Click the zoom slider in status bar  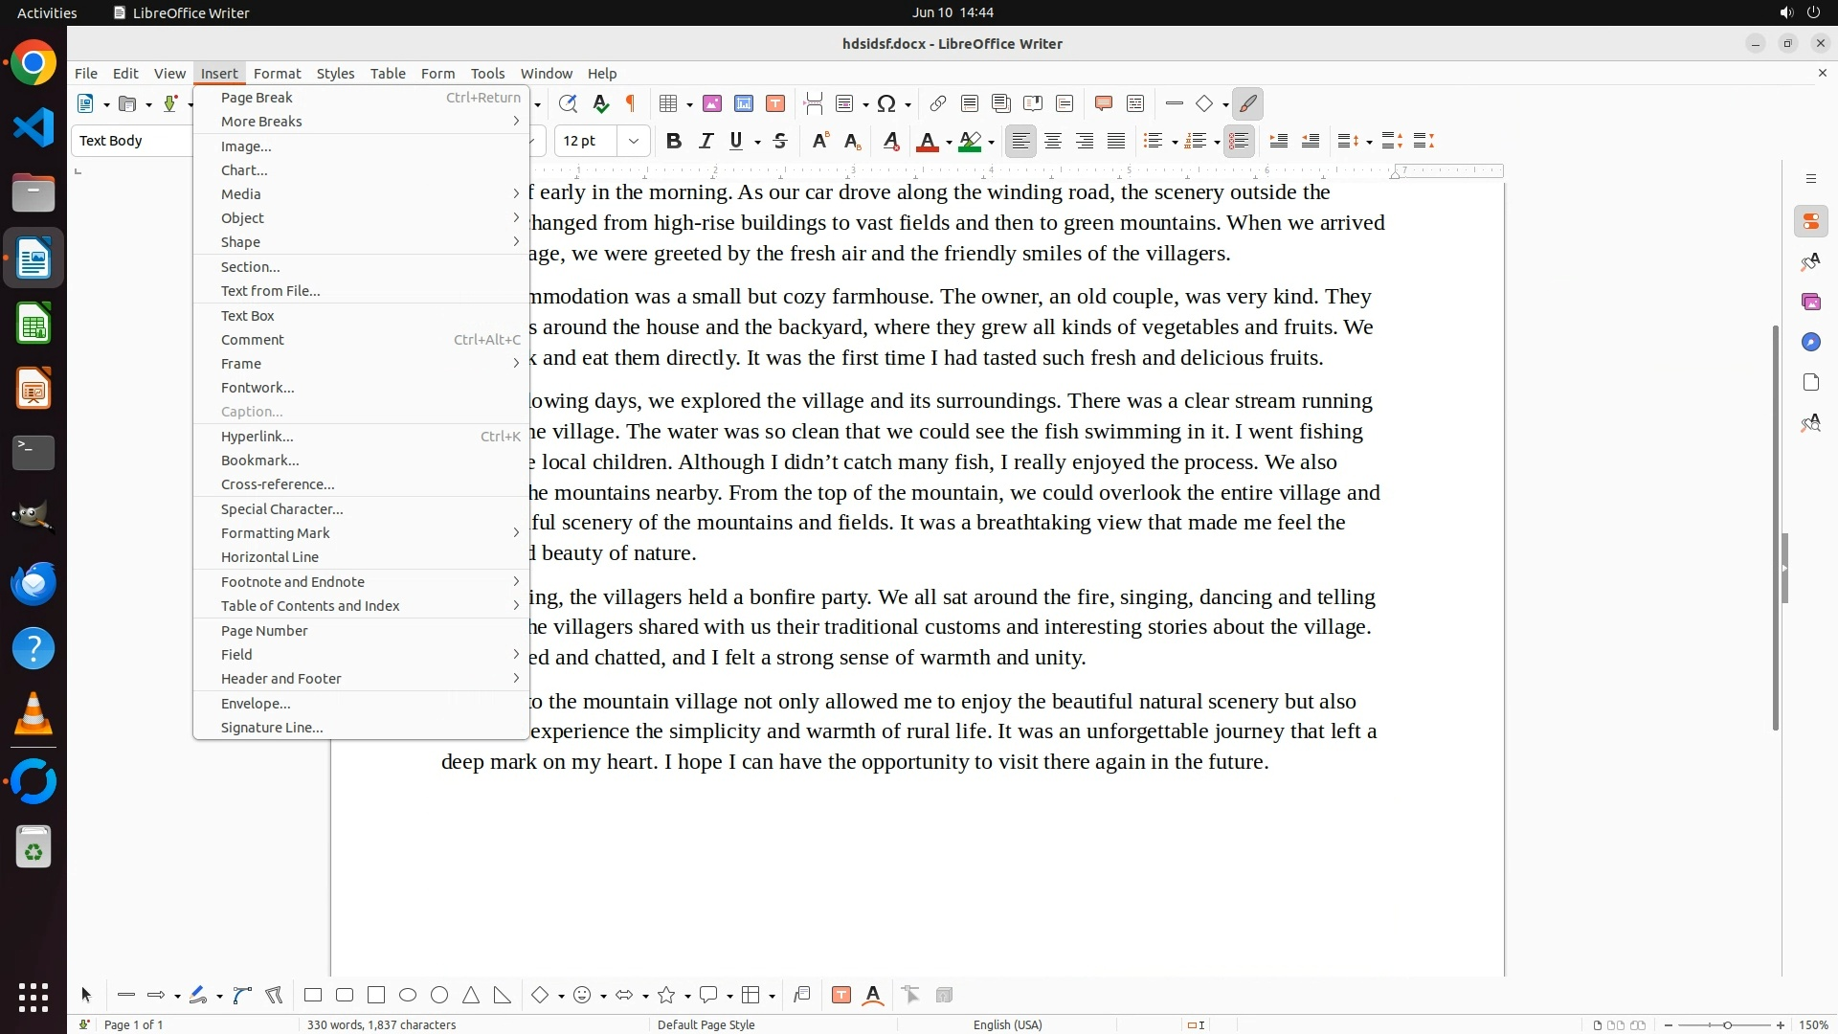(x=1726, y=1024)
